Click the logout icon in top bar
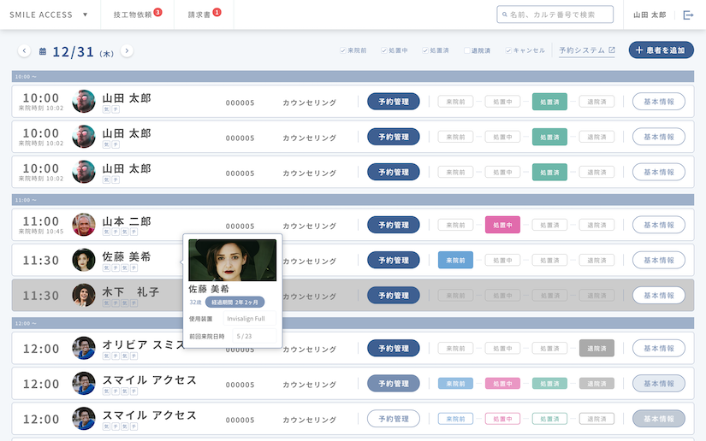This screenshot has width=706, height=441. (689, 15)
